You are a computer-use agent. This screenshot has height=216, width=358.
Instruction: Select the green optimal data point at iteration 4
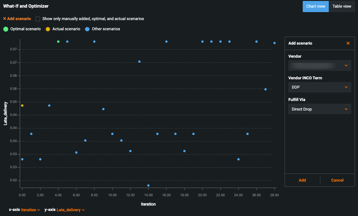58,42
